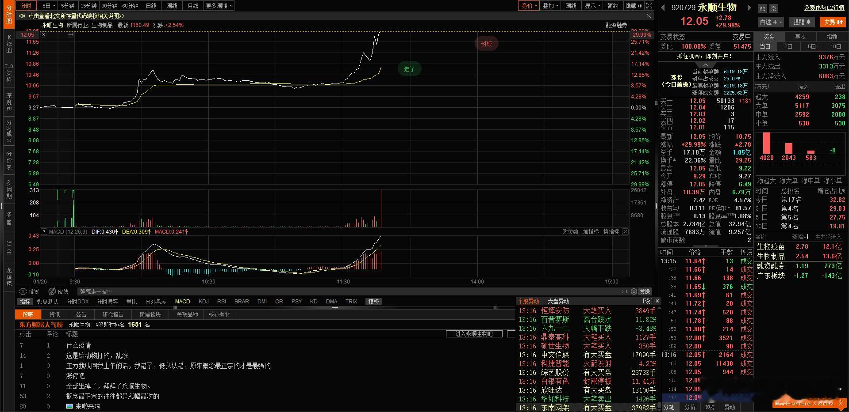Open the 资讯 tab
The width and height of the screenshot is (849, 412).
click(54, 314)
